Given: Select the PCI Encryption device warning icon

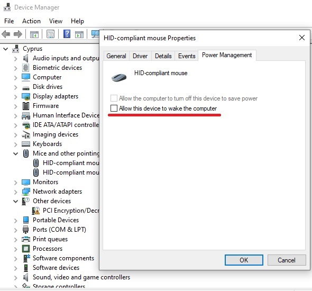Looking at the screenshot, I should pyautogui.click(x=36, y=211).
